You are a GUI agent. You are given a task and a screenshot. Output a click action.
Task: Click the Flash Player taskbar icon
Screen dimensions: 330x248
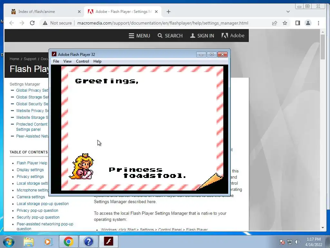109,242
